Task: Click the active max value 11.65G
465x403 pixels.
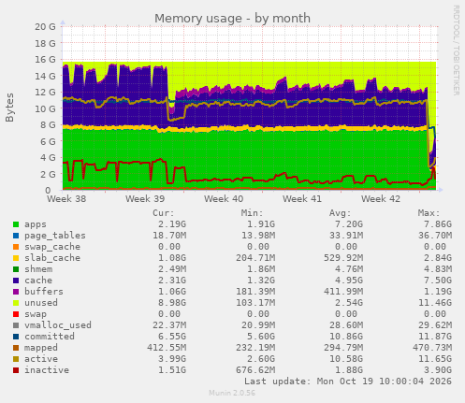Action: point(435,359)
